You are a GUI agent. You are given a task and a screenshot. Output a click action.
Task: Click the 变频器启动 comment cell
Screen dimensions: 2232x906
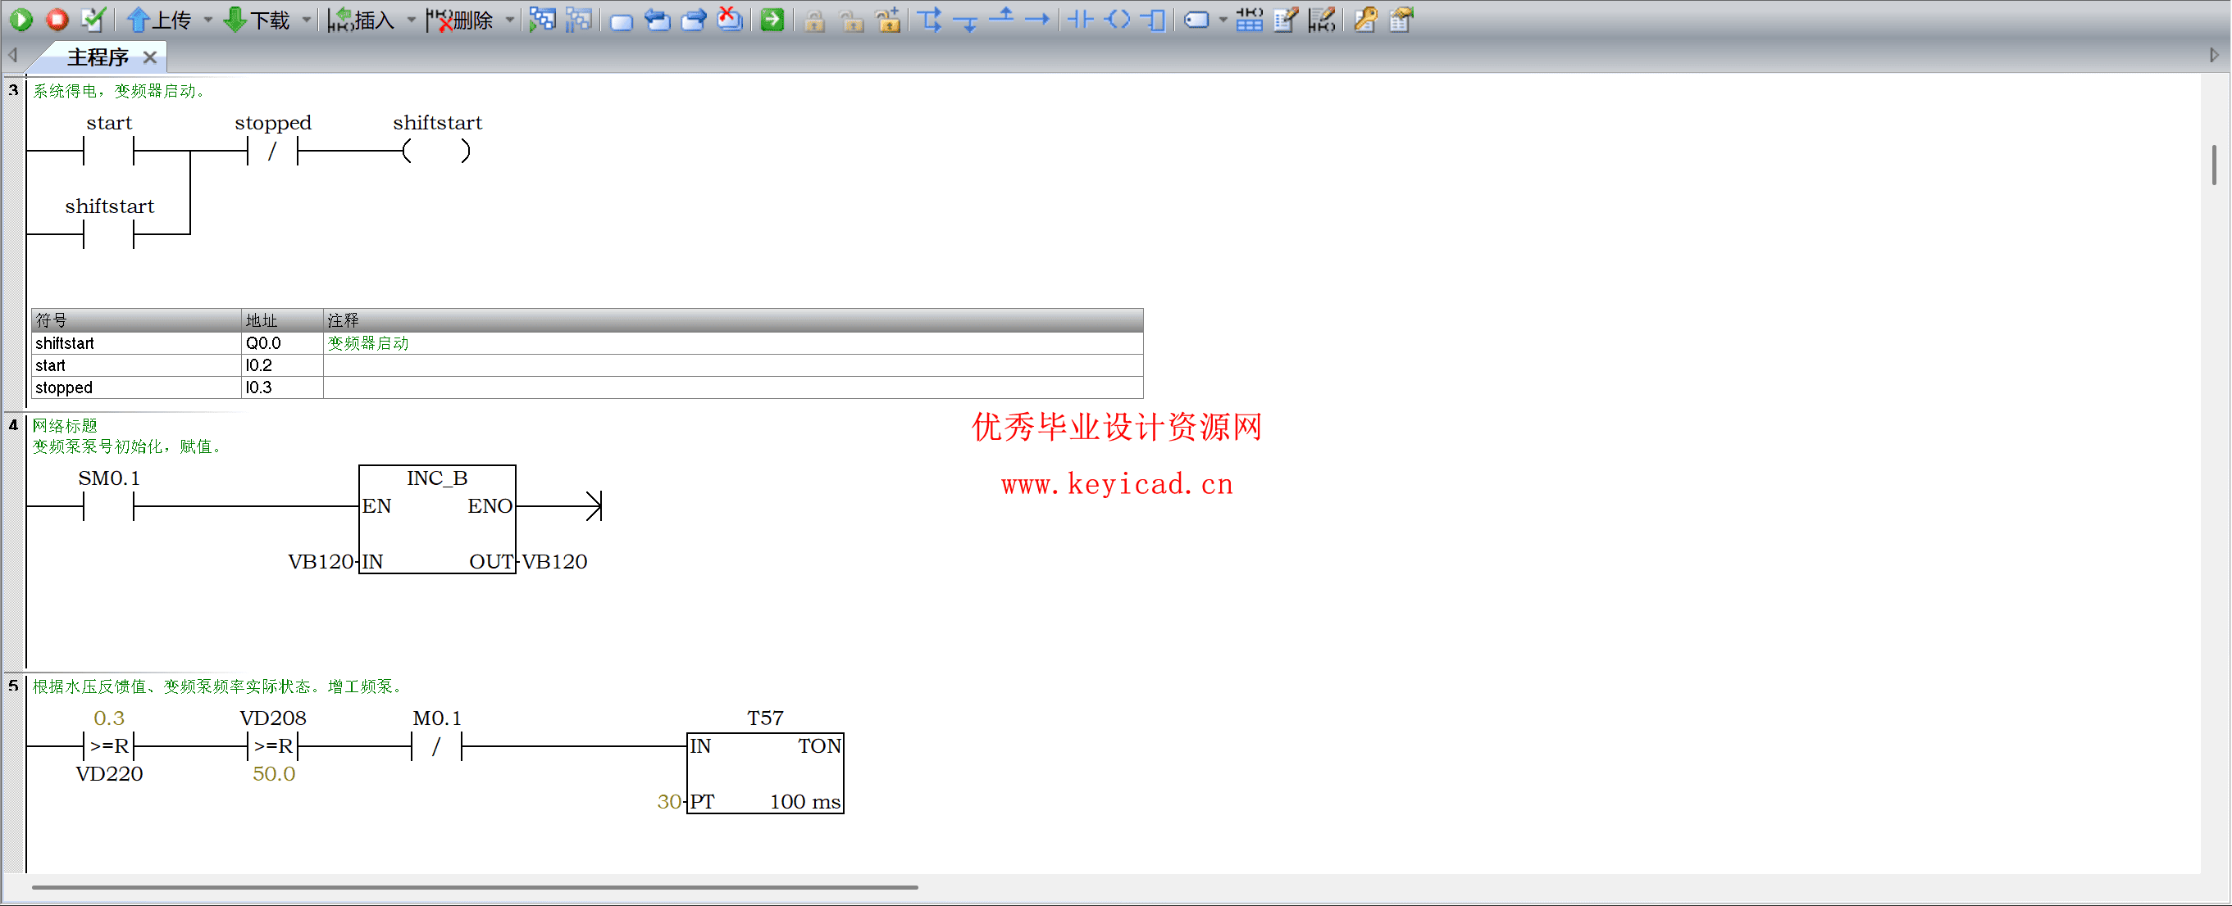pos(733,343)
